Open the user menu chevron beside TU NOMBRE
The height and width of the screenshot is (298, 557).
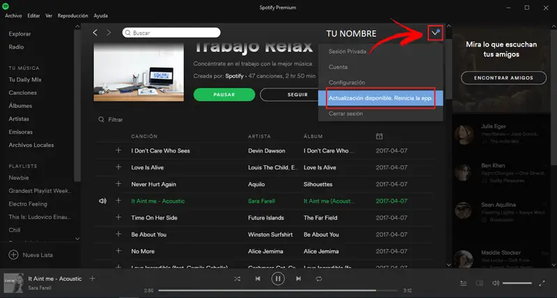pos(435,33)
